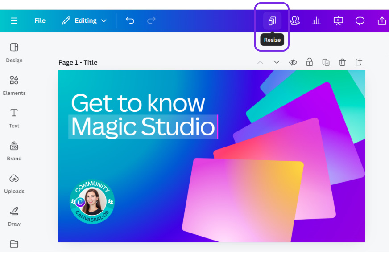389x253 pixels.
Task: Click the 'Get to know' heading text
Action: [138, 103]
